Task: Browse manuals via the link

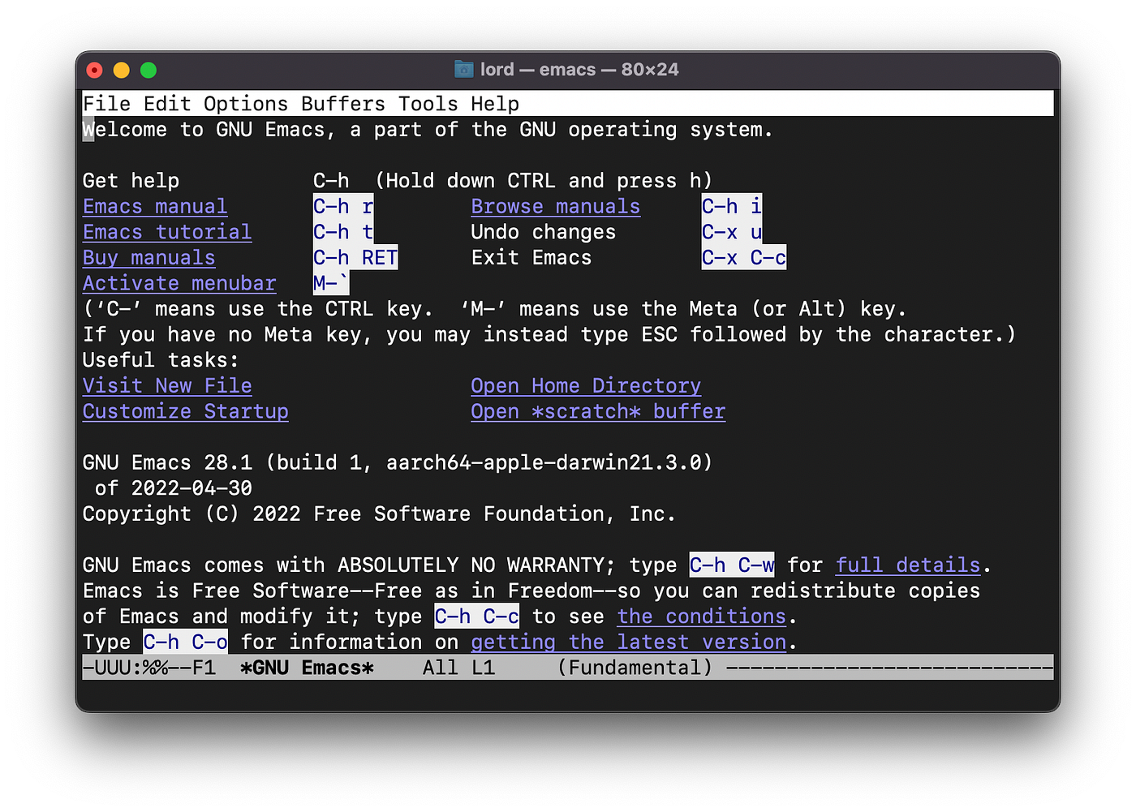Action: (555, 206)
